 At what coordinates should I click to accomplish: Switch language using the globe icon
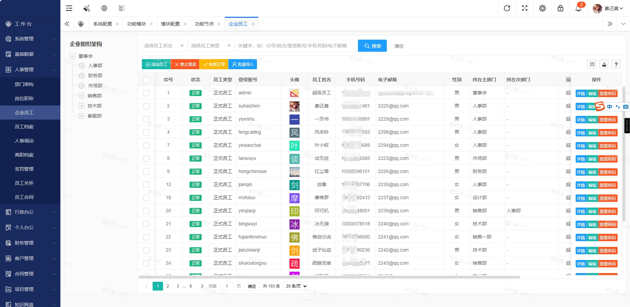pyautogui.click(x=105, y=8)
